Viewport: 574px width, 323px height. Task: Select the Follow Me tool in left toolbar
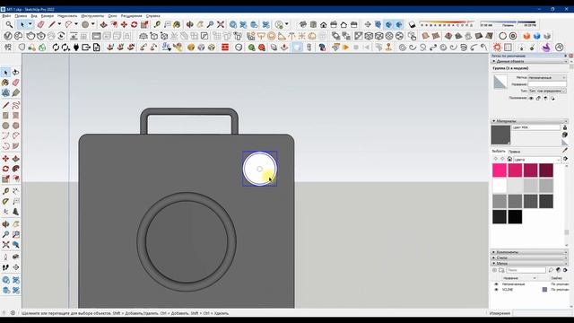[16, 169]
